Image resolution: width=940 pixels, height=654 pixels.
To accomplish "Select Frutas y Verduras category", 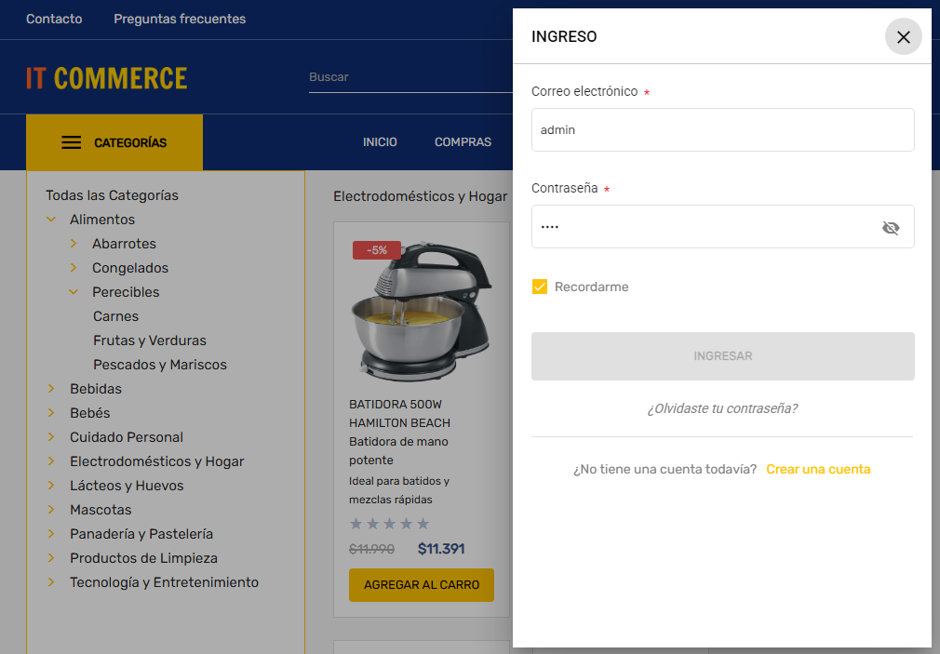I will tap(150, 340).
